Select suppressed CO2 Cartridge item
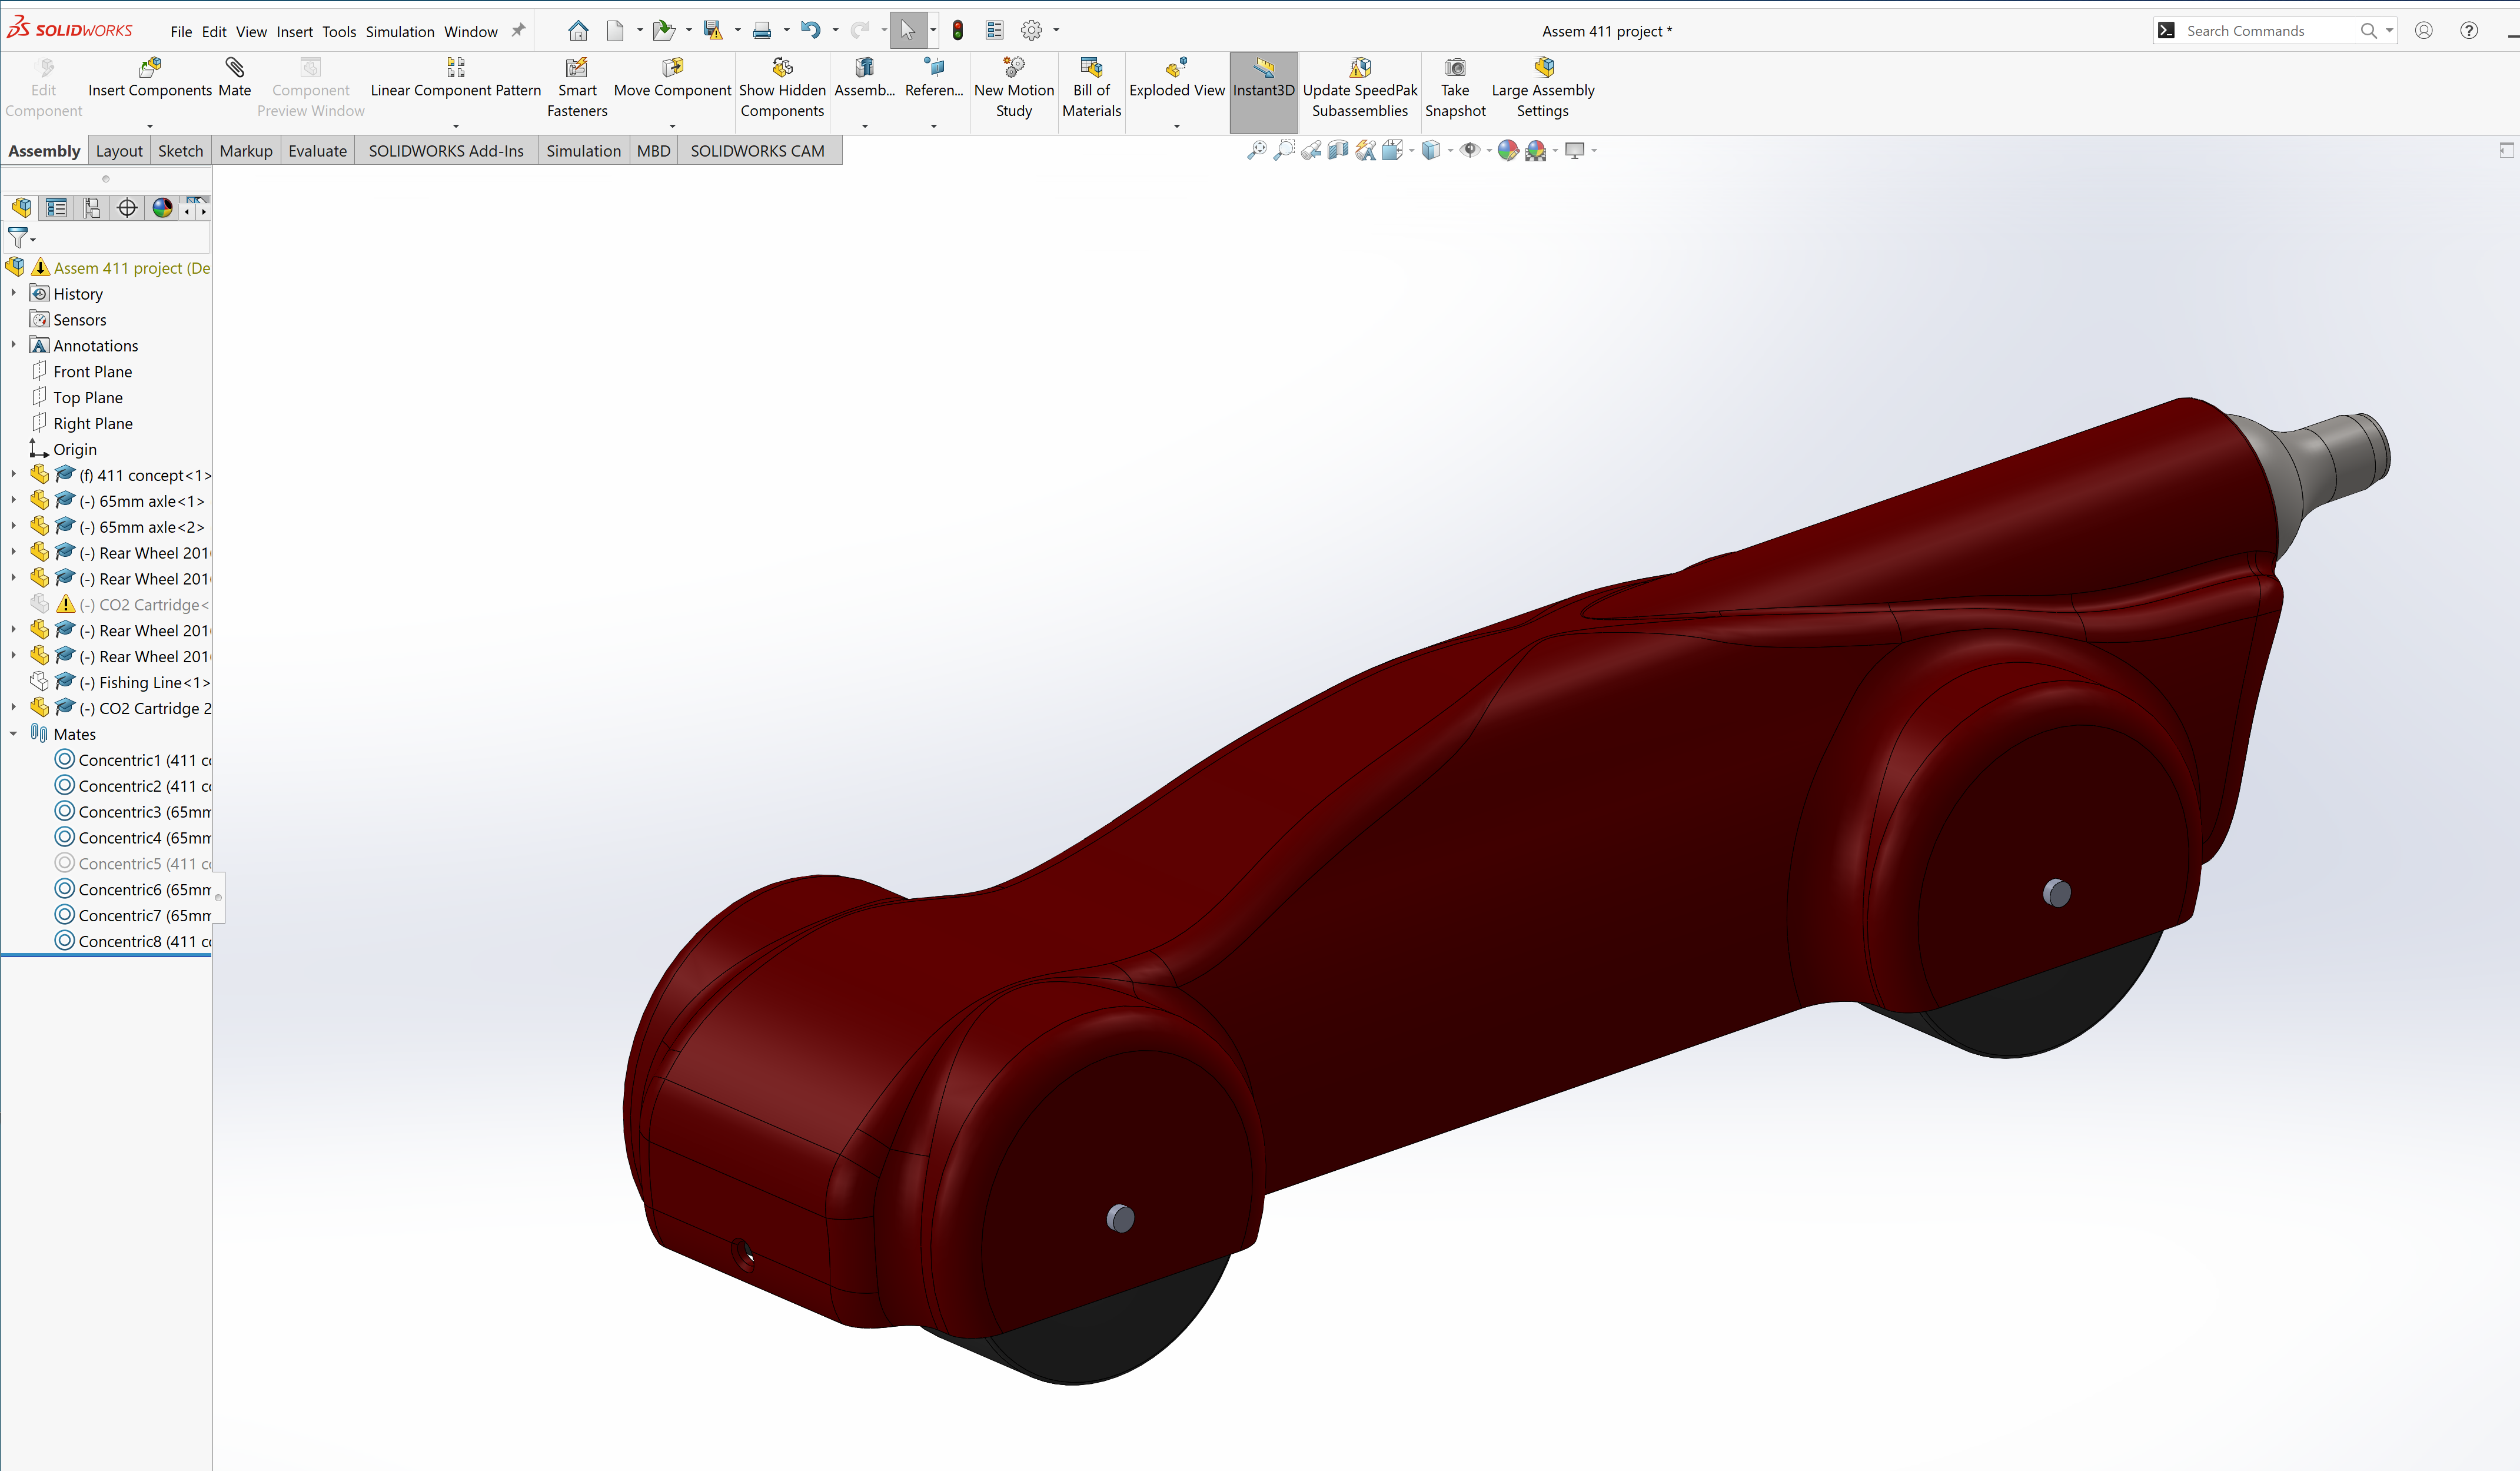Screen dimensions: 2520x1471 click(120, 604)
